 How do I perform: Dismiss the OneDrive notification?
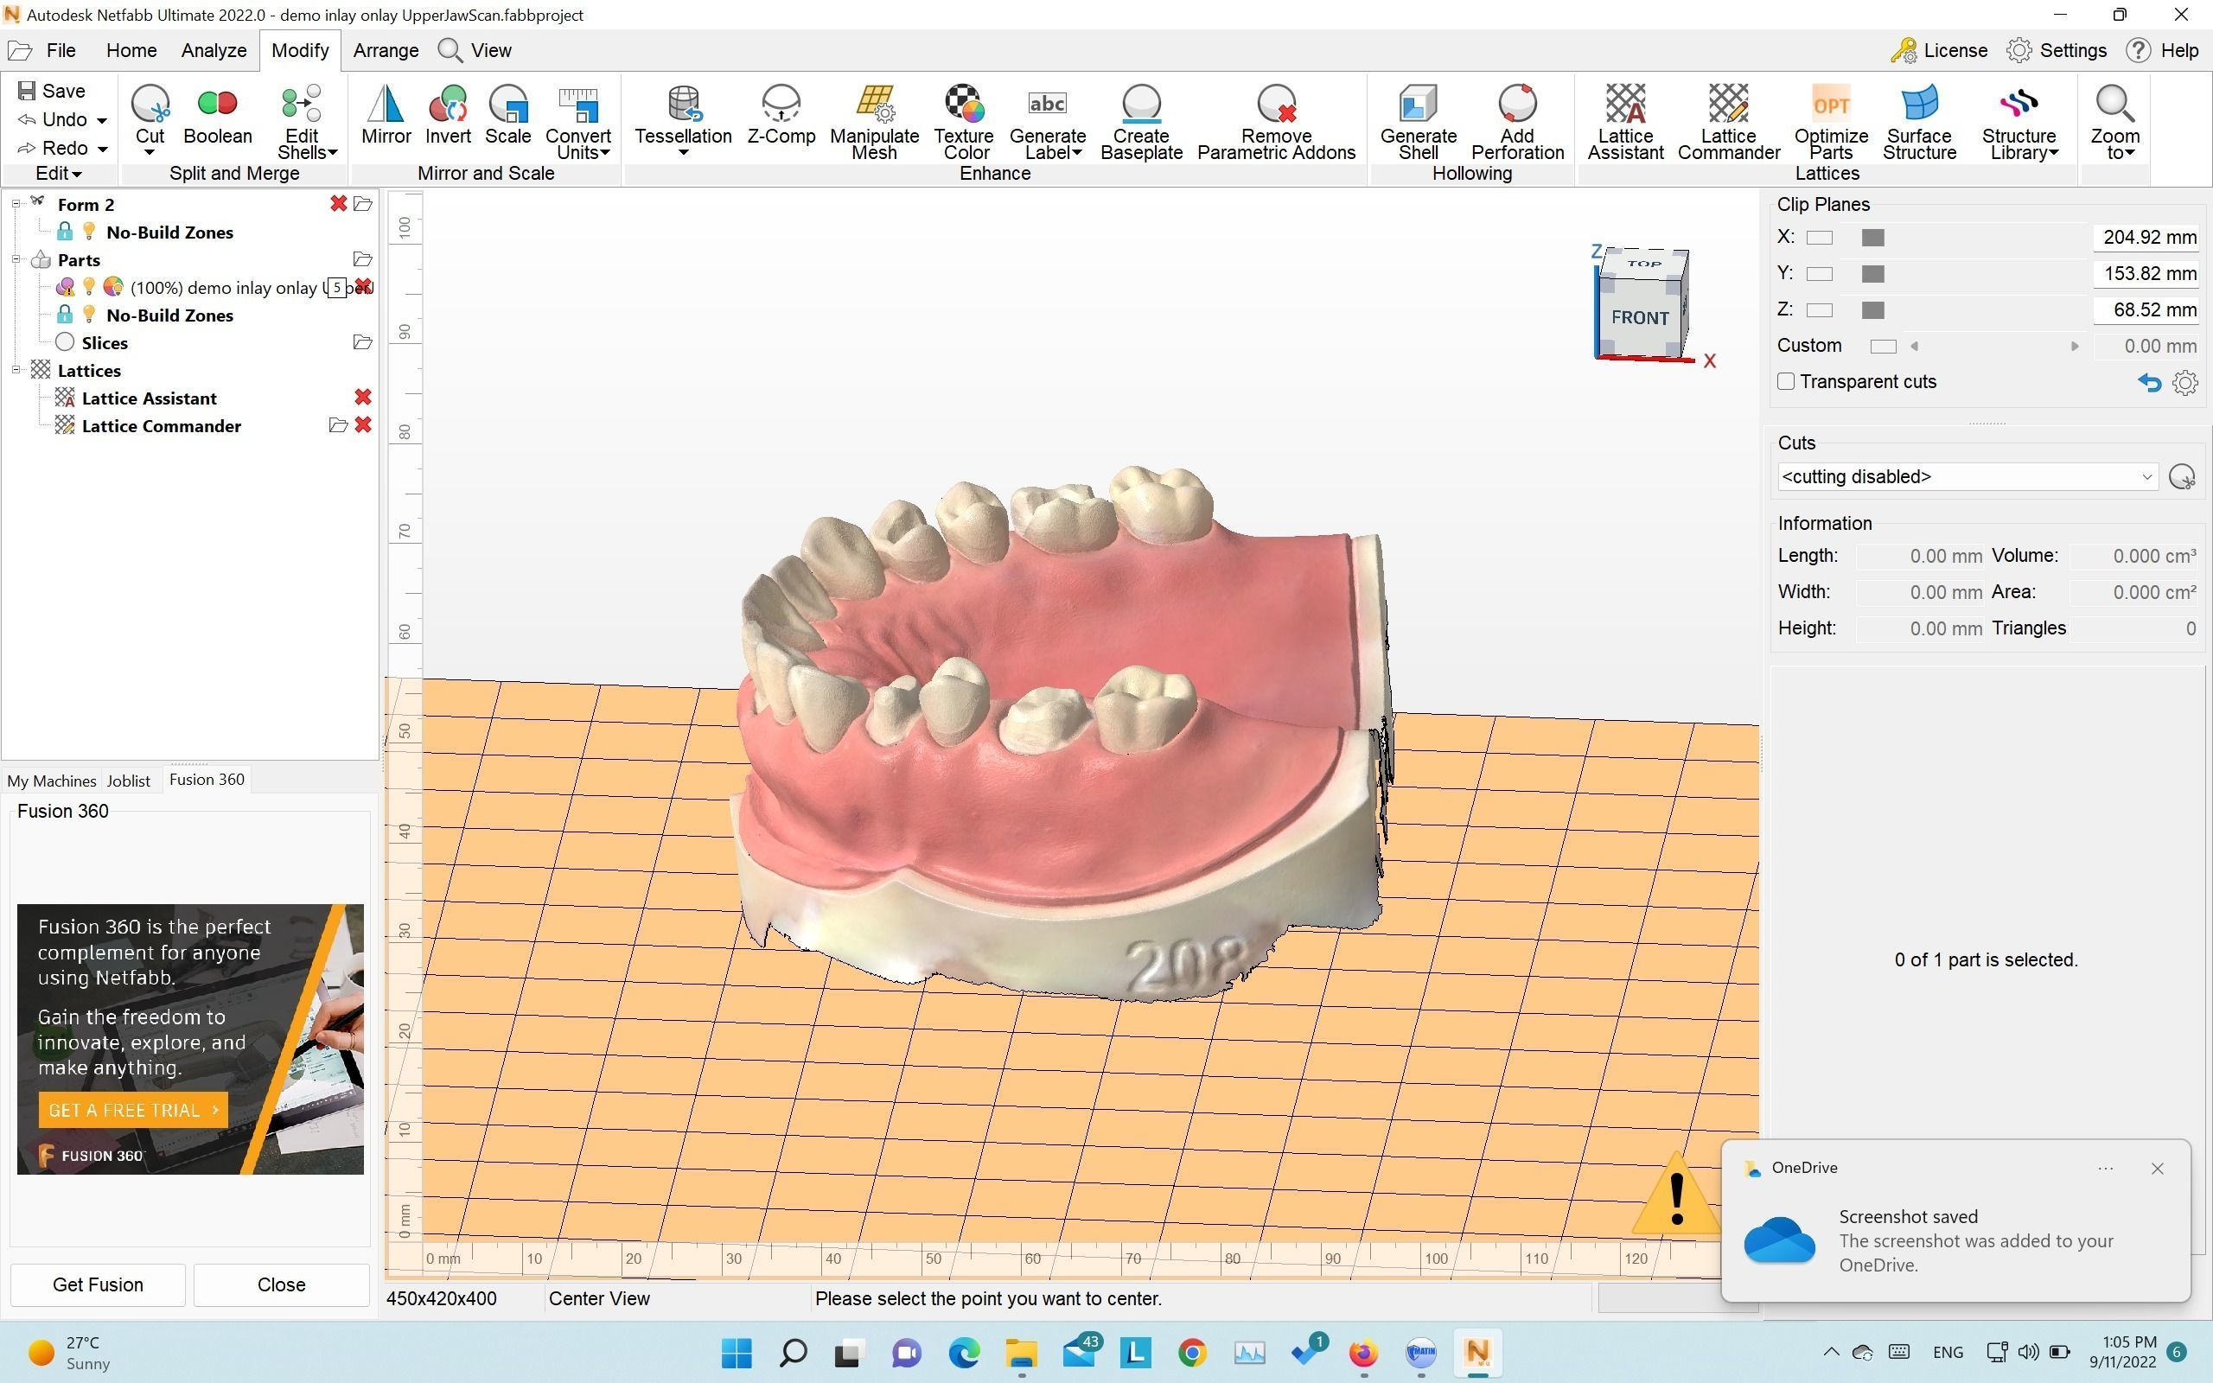(2157, 1168)
